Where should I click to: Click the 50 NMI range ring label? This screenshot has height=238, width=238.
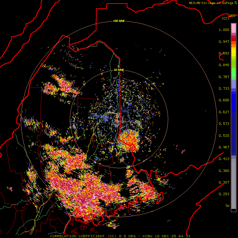pyautogui.click(x=119, y=70)
